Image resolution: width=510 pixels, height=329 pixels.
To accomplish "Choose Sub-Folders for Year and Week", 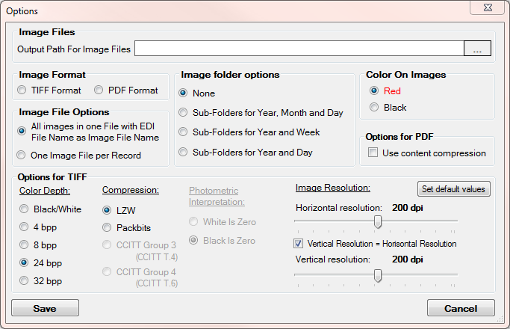I will pyautogui.click(x=183, y=132).
